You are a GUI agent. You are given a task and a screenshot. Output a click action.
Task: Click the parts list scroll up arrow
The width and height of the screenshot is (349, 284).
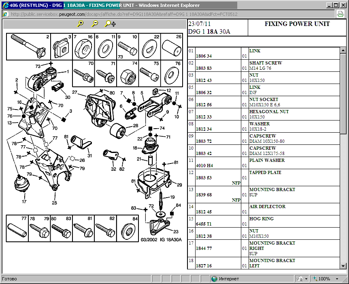tap(343, 51)
